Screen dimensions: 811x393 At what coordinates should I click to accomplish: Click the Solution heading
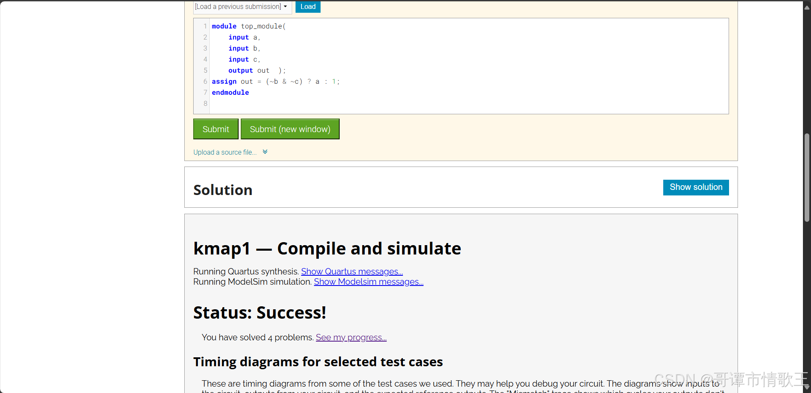coord(223,190)
